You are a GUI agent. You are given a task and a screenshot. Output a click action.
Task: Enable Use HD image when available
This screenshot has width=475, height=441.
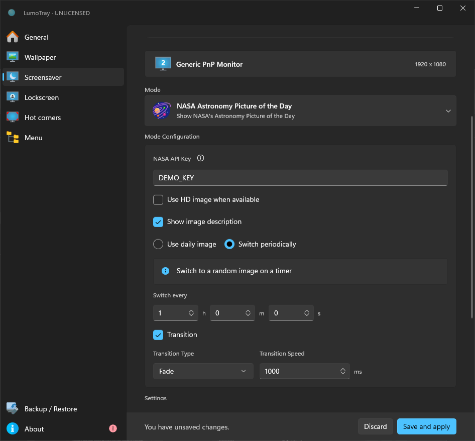[158, 200]
